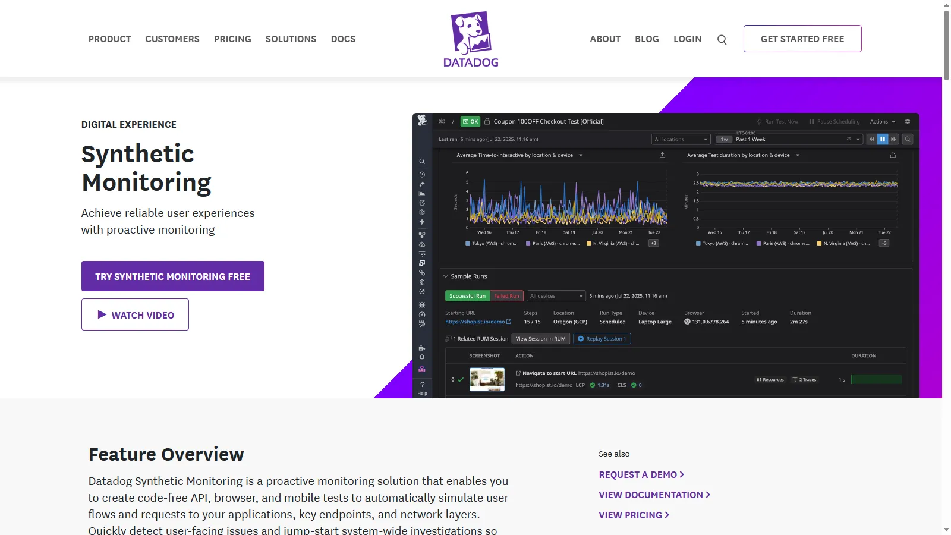Go to PRICING in the top nav
The width and height of the screenshot is (951, 535).
[x=232, y=39]
